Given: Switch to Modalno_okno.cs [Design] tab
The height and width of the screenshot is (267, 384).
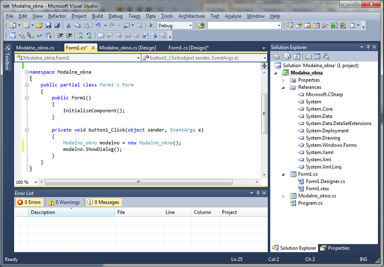Looking at the screenshot, I should [x=128, y=48].
